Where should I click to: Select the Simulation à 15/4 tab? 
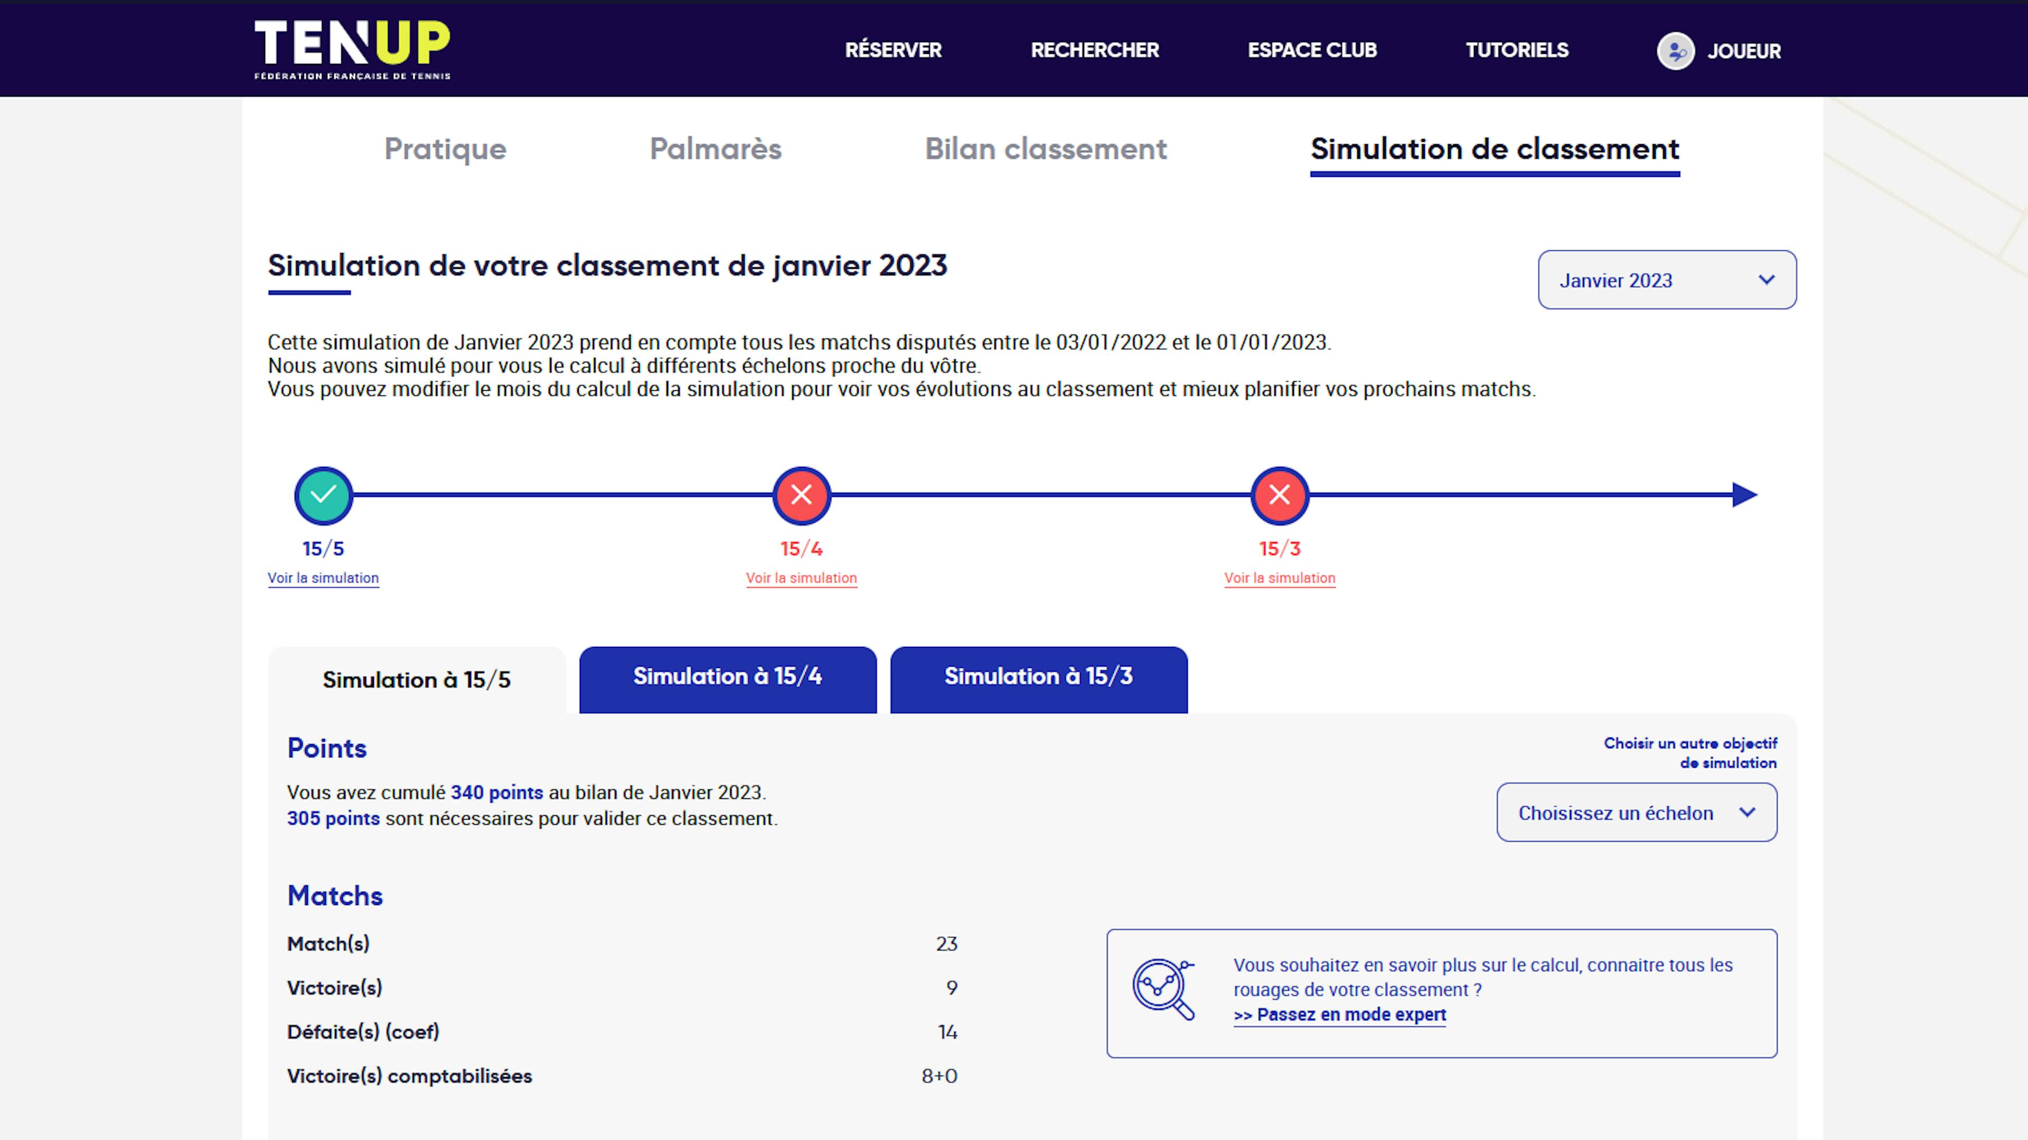click(x=727, y=680)
